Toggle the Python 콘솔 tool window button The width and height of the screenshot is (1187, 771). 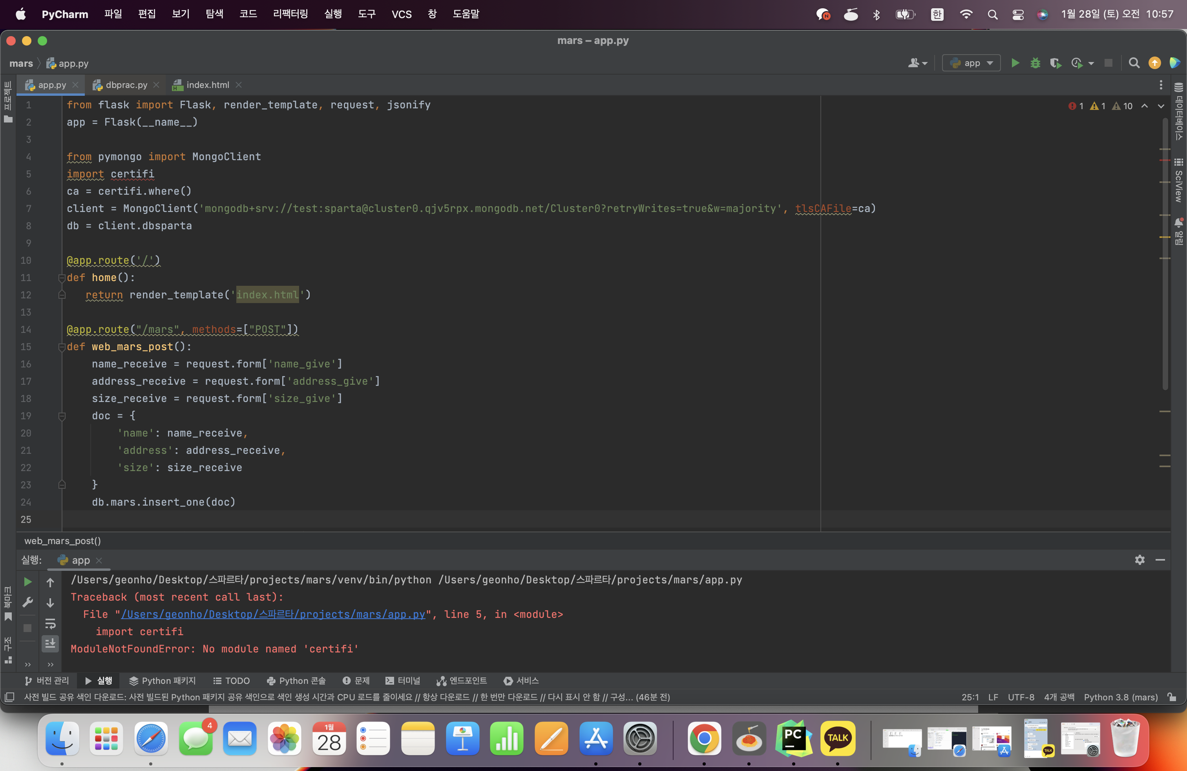point(296,681)
